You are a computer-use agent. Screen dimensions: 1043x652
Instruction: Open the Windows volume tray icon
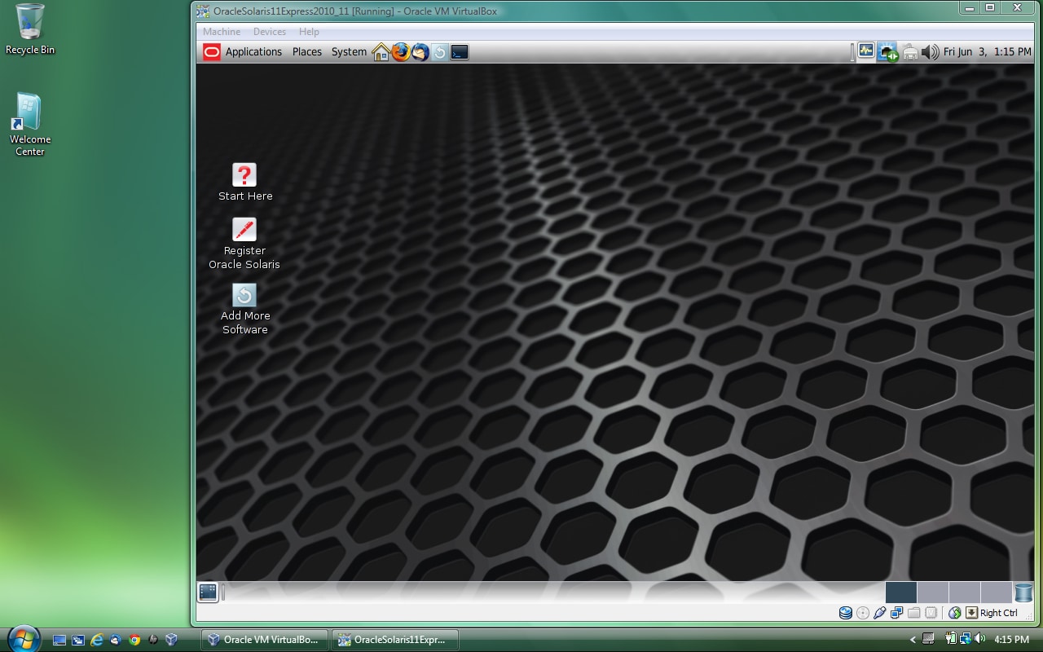click(979, 639)
